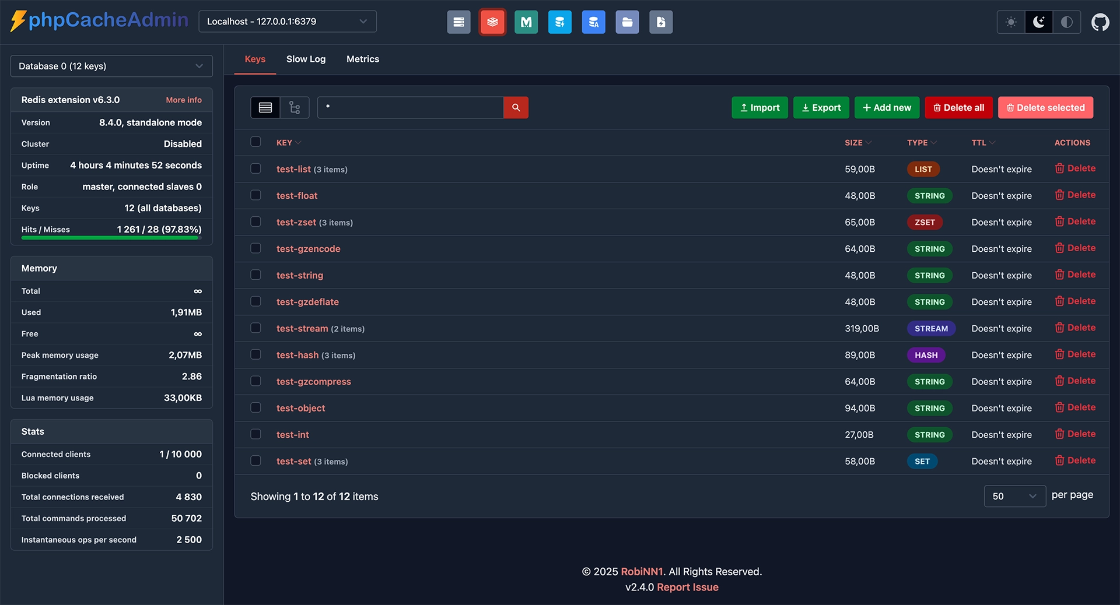The image size is (1120, 605).
Task: Change items per page from 50
Action: 1015,496
